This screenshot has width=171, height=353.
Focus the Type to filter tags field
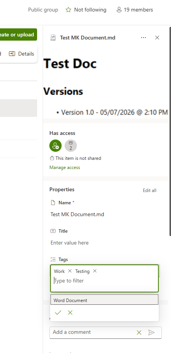tap(104, 281)
